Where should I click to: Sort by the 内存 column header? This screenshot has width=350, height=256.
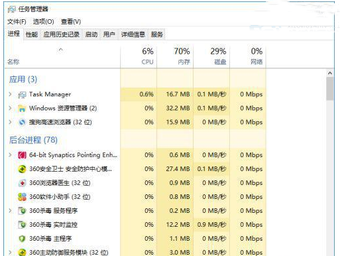[175, 56]
